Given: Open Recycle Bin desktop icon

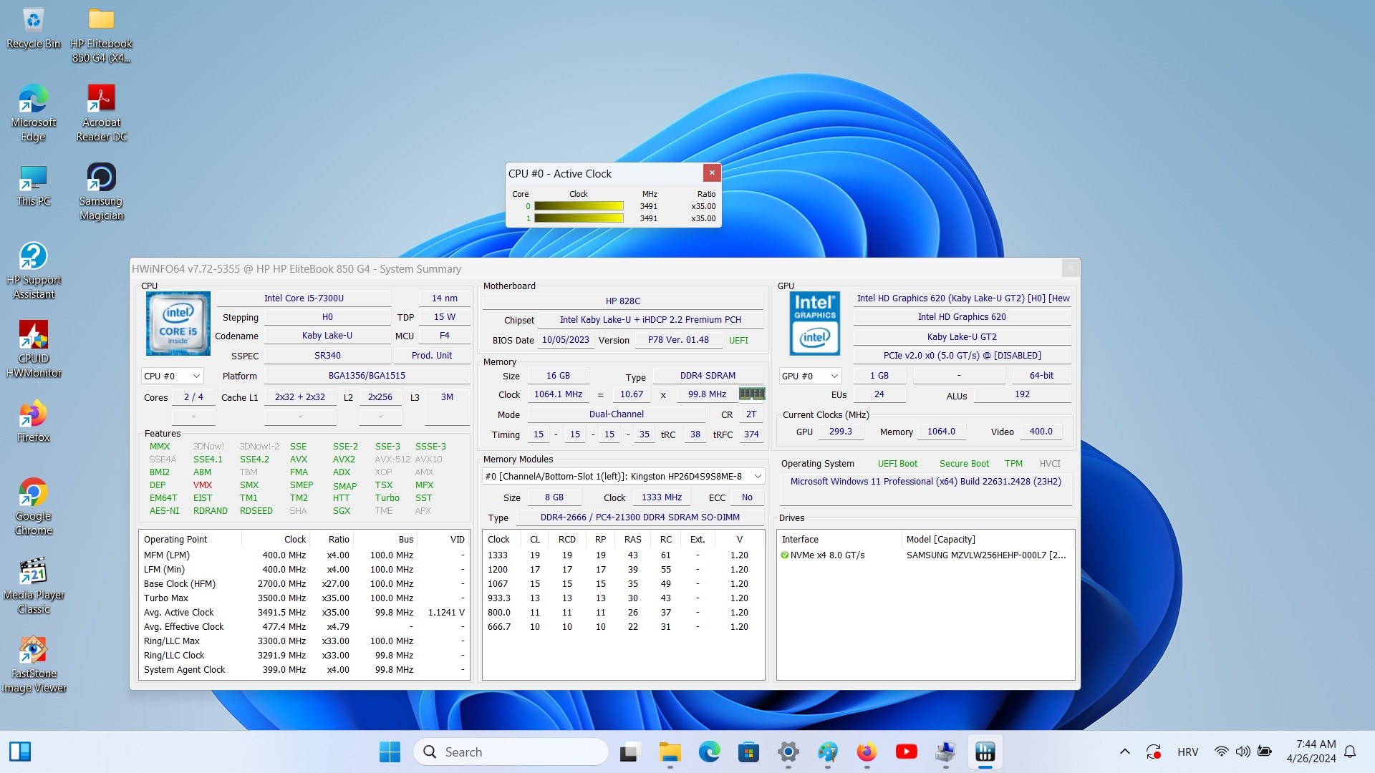Looking at the screenshot, I should [x=33, y=29].
